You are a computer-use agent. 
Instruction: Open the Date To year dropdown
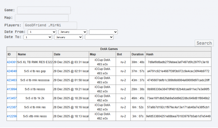99,37
